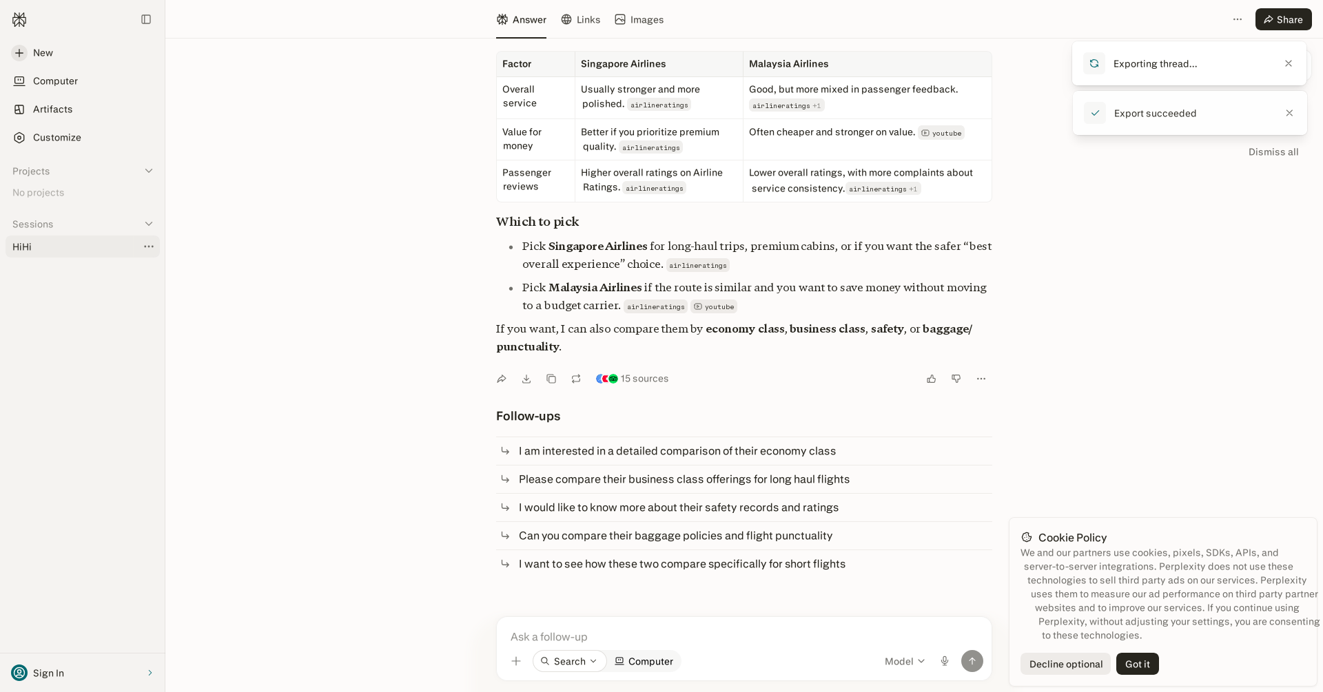Toggle the sidebar collapse icon
The image size is (1323, 692).
tap(146, 19)
